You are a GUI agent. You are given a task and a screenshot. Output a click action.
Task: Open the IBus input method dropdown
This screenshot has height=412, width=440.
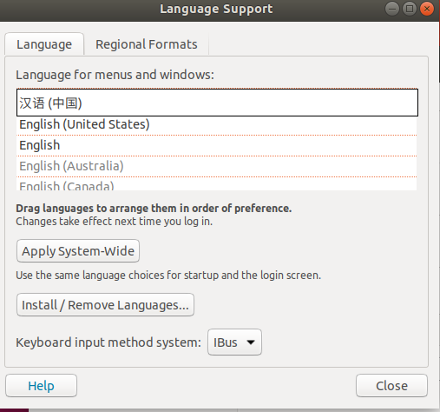tap(234, 342)
